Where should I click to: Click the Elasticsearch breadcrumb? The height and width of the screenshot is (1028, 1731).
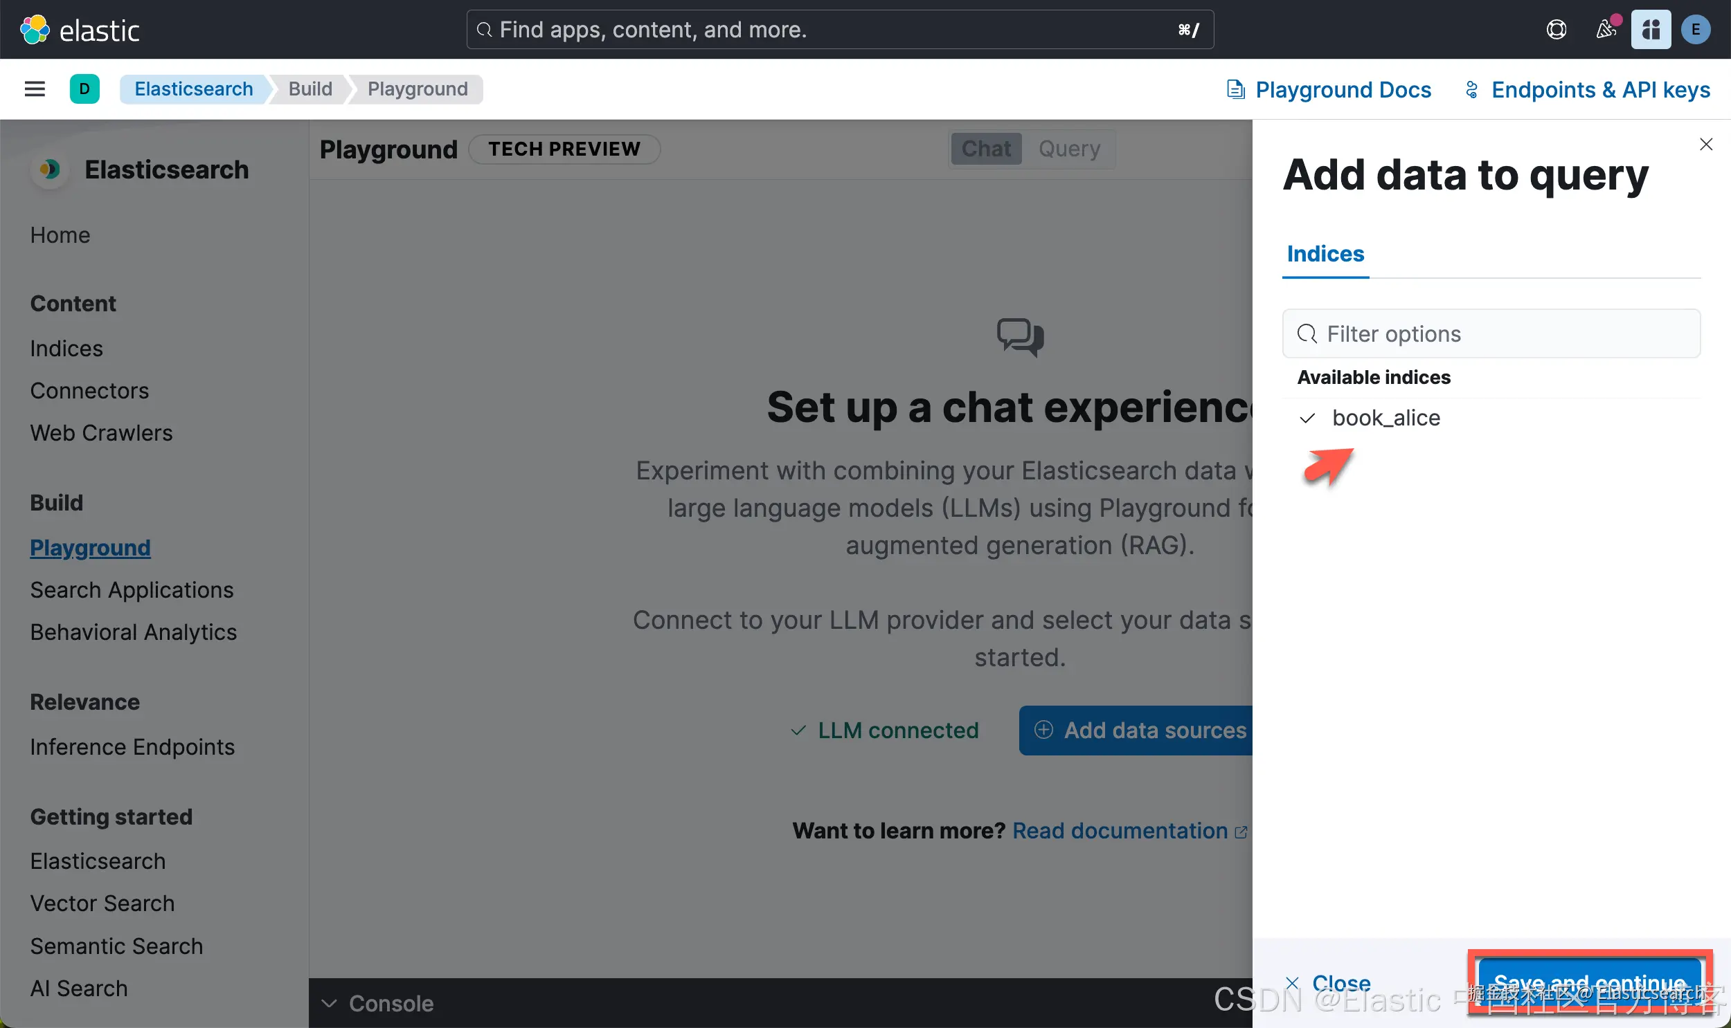pyautogui.click(x=193, y=89)
